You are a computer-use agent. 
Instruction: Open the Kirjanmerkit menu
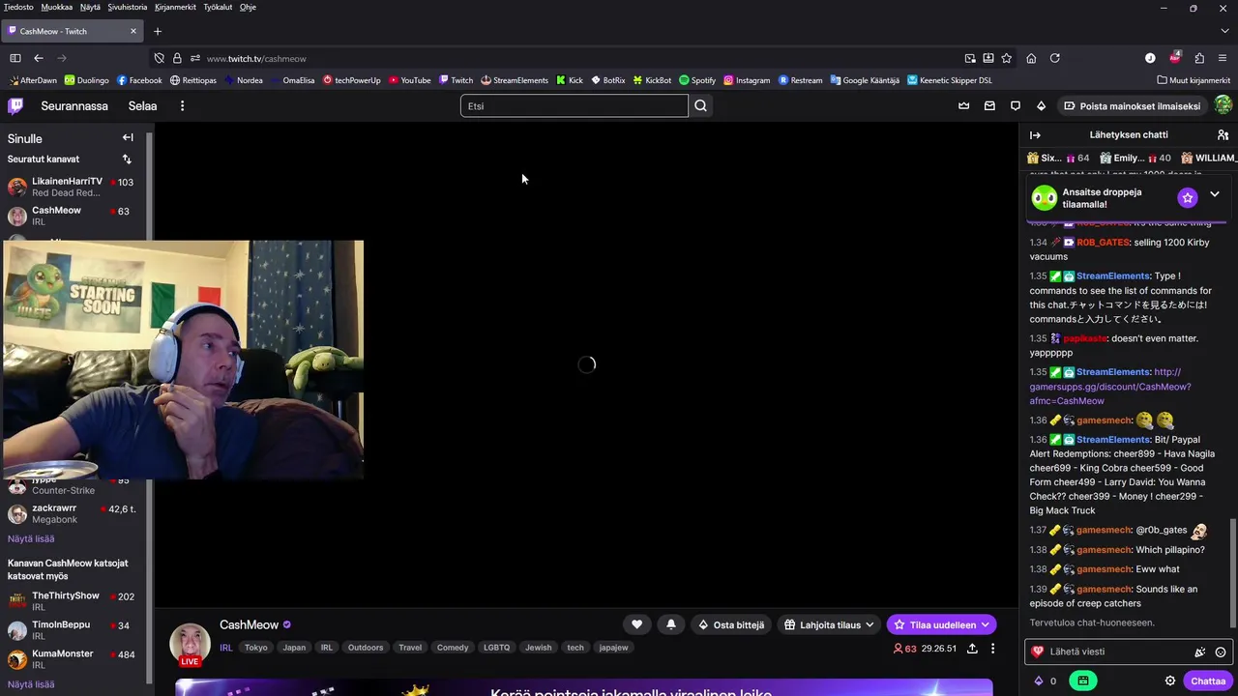(x=175, y=7)
